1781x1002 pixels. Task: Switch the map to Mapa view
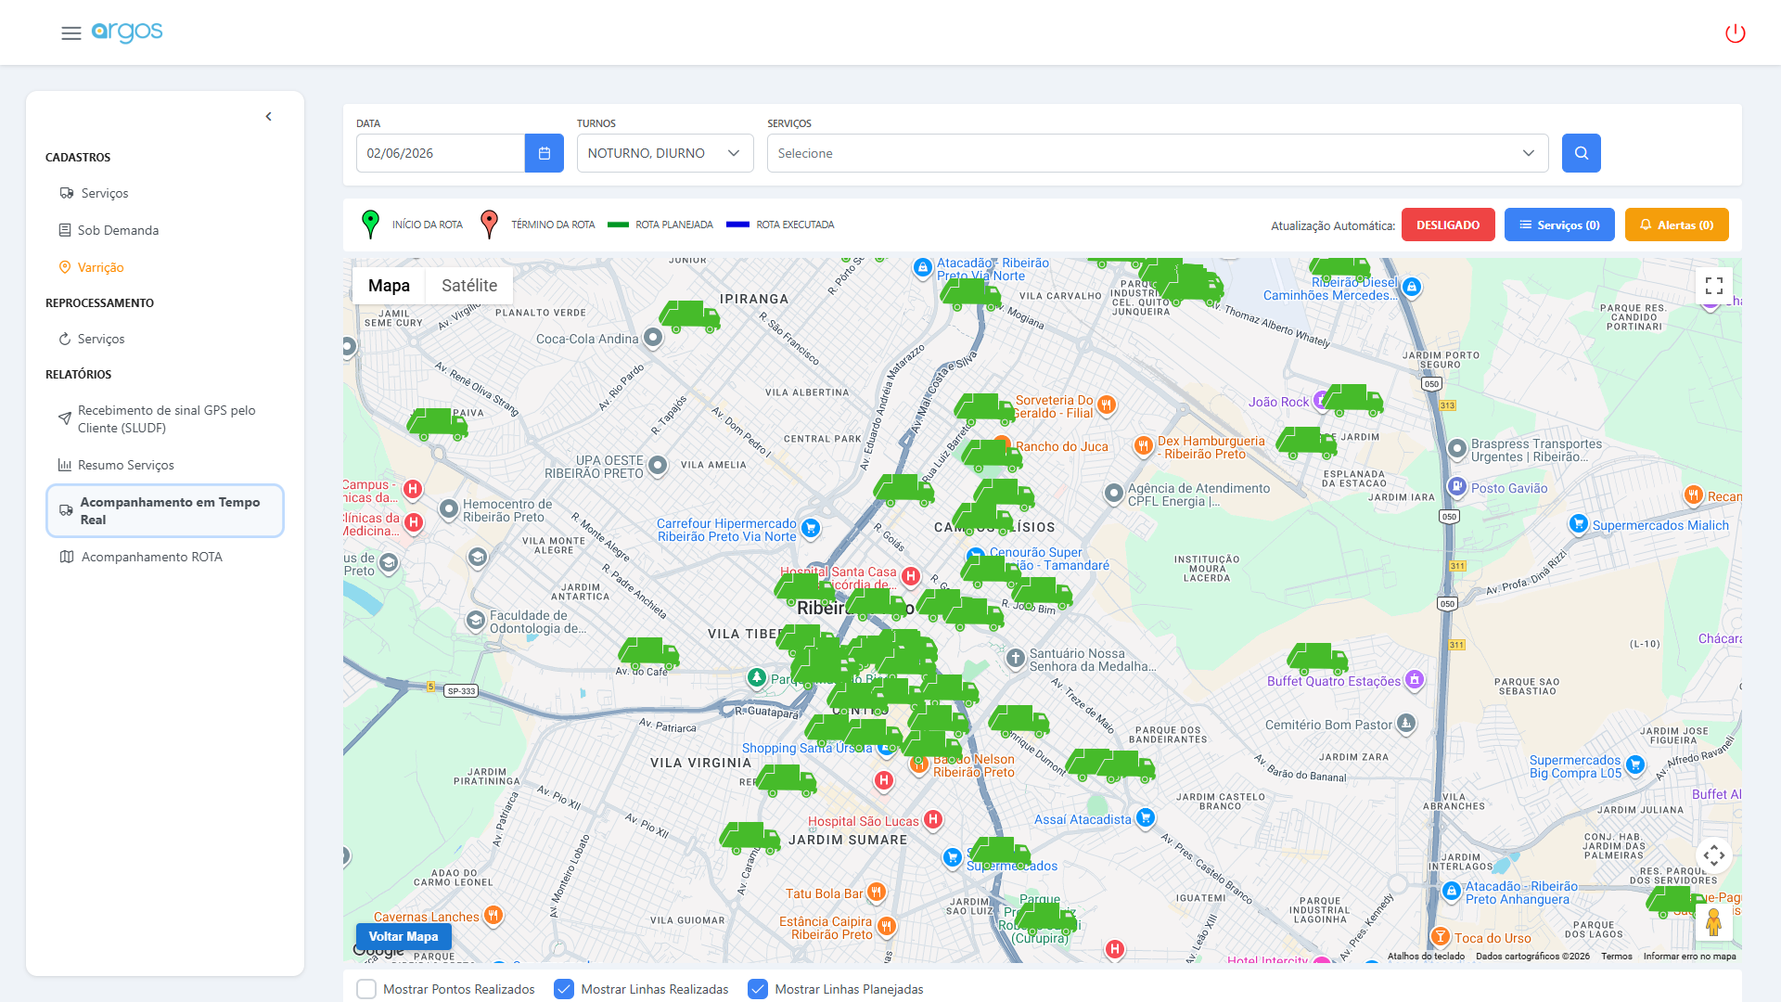point(389,286)
